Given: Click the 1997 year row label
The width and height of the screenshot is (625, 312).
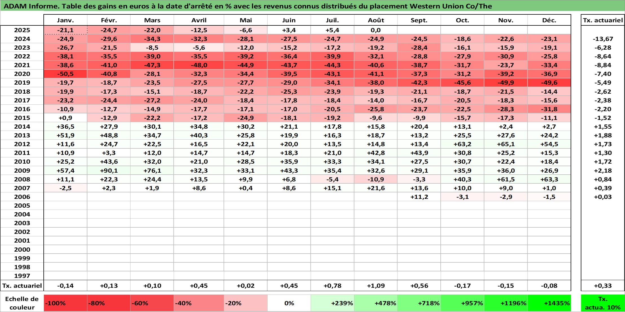Looking at the screenshot, I should coord(22,276).
